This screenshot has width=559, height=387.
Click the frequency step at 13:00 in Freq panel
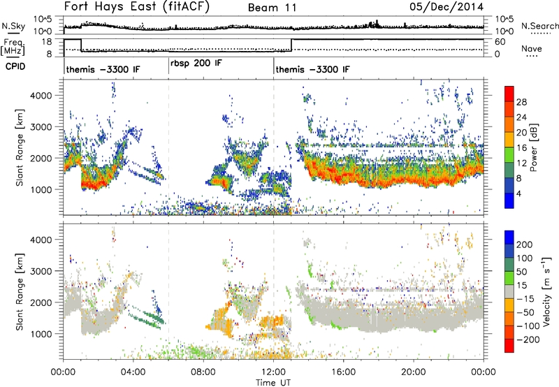coord(291,45)
